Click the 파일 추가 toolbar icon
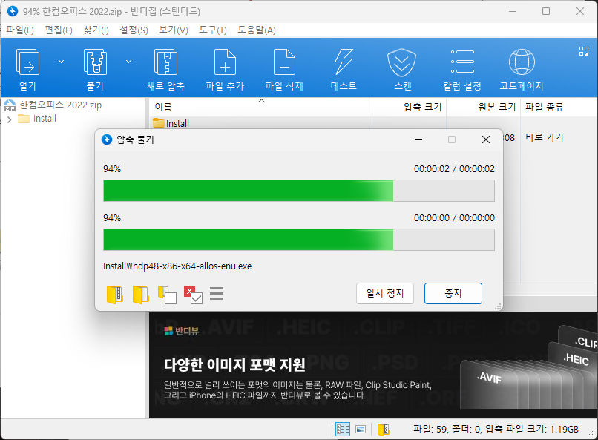598x440 pixels. [x=225, y=62]
